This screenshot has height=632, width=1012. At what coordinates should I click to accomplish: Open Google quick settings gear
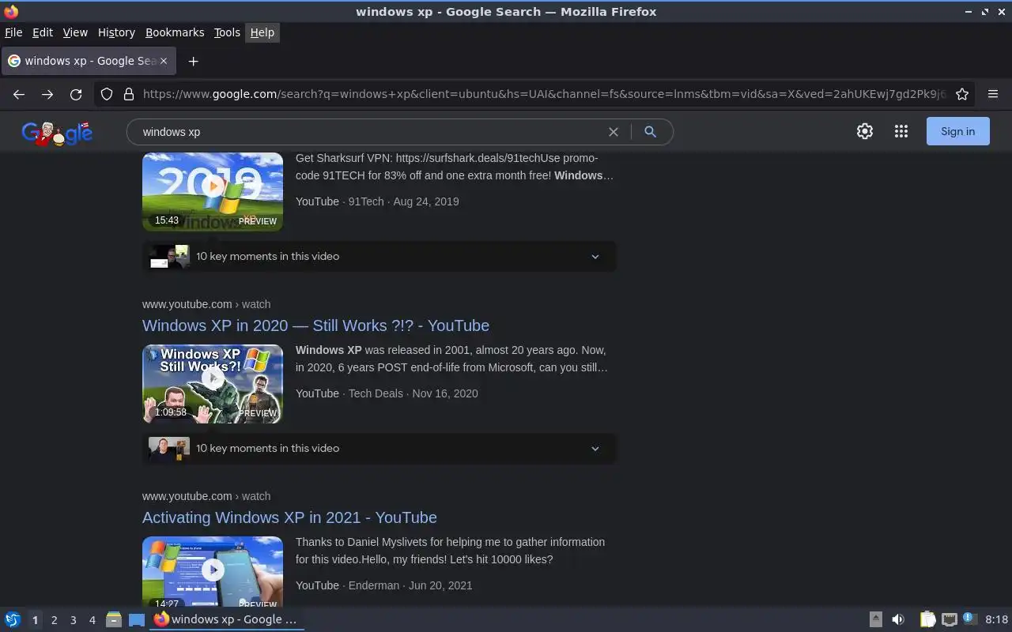[x=865, y=132]
